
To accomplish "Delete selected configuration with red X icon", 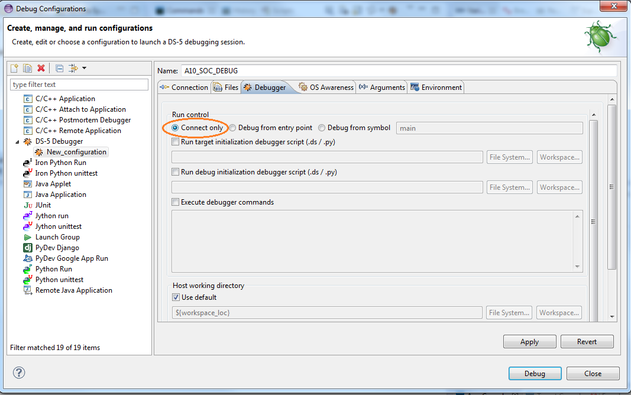I will 41,68.
